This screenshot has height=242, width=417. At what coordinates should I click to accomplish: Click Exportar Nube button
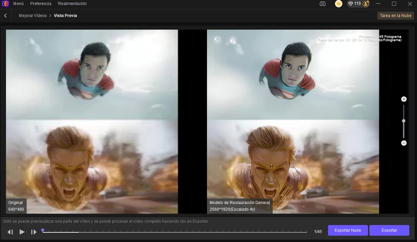click(x=348, y=231)
